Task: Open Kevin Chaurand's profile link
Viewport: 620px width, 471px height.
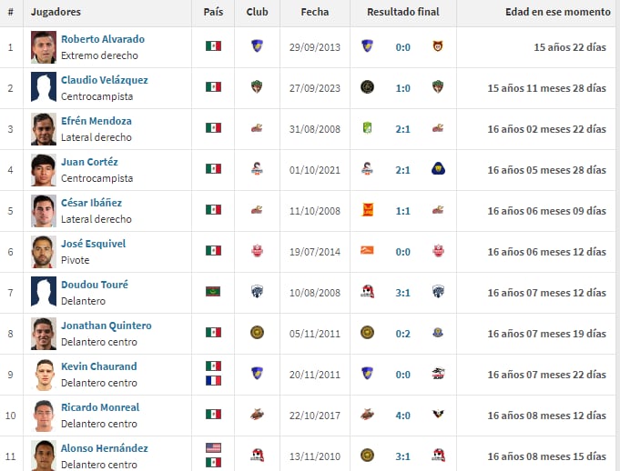Action: click(98, 366)
